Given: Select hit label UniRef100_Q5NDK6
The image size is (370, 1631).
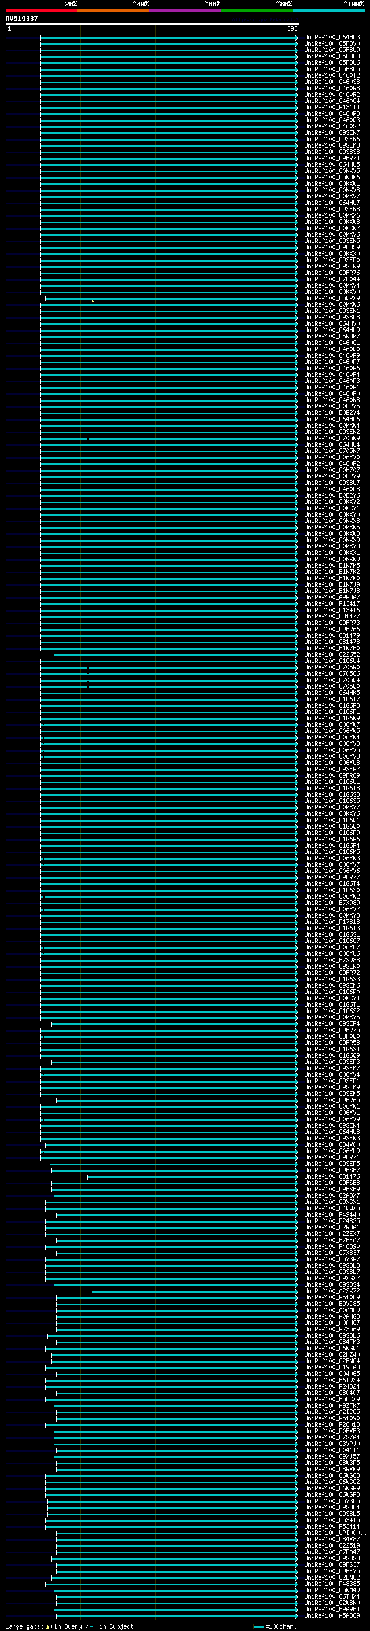Looking at the screenshot, I should click(x=332, y=177).
